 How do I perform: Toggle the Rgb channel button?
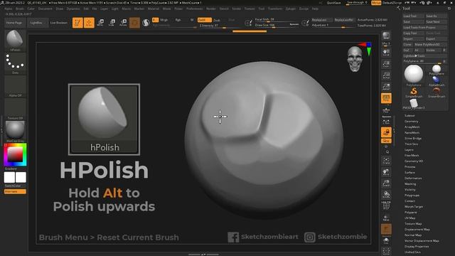click(178, 20)
